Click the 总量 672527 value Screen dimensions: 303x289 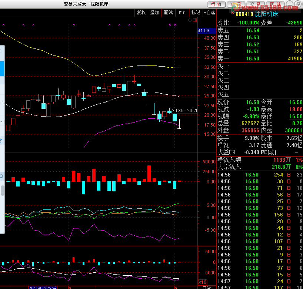(x=250, y=123)
